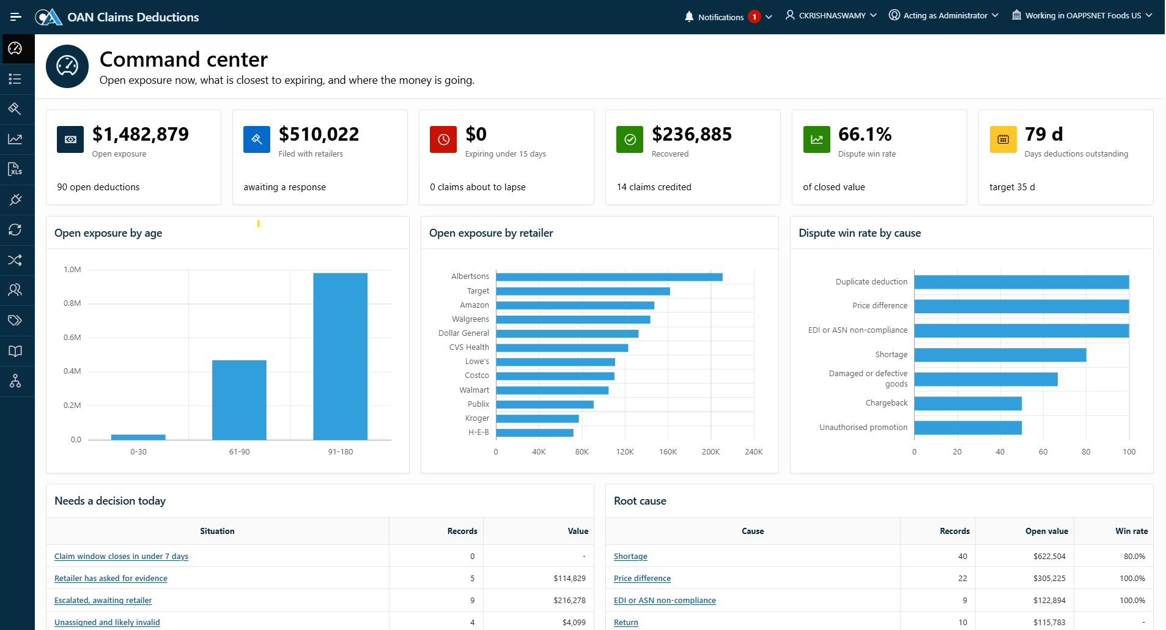Click the red clock Expiring icon
This screenshot has height=630, width=1166.
coord(443,139)
